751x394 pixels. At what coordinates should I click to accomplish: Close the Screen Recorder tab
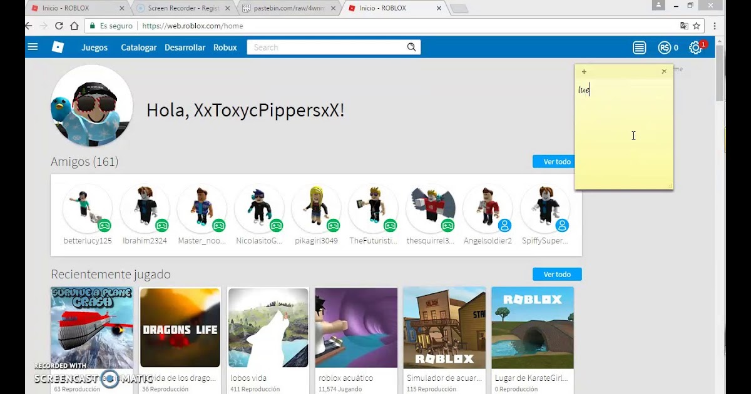click(x=228, y=8)
